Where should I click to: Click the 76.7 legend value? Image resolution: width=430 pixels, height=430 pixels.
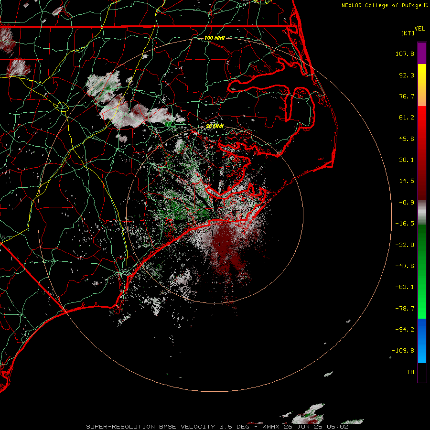[407, 96]
